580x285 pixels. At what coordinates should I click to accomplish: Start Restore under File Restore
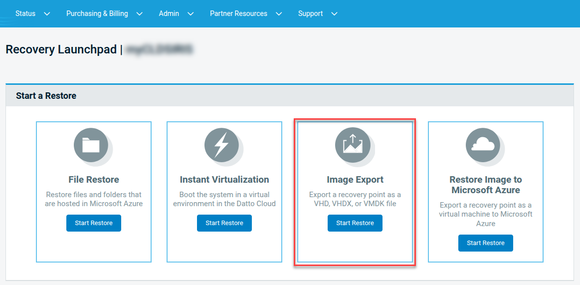tap(94, 223)
